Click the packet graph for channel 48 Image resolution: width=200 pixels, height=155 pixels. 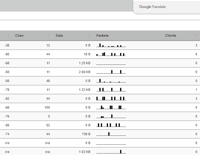point(111,81)
